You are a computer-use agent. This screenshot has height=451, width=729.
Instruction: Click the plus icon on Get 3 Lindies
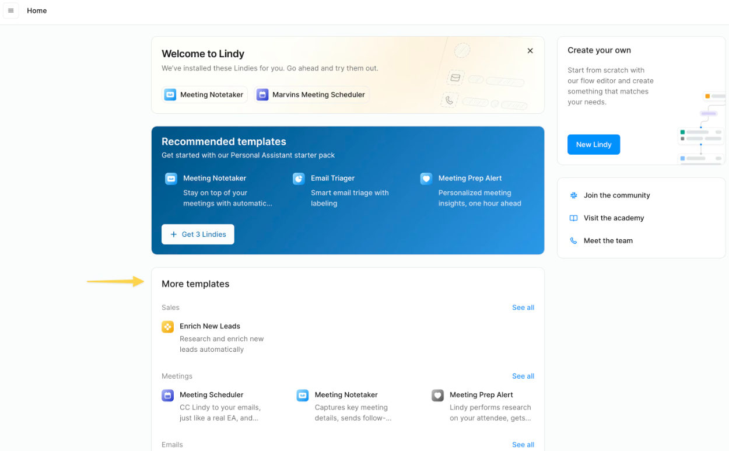[173, 234]
